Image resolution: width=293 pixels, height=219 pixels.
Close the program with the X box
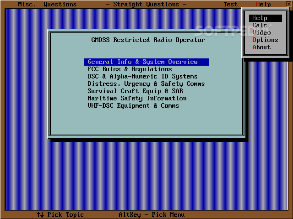click(288, 4)
